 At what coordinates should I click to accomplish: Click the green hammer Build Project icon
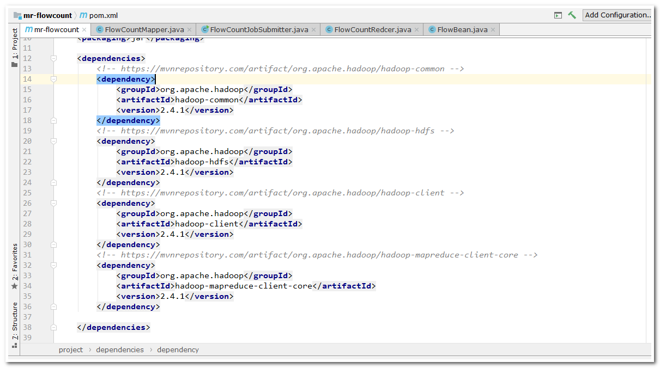click(x=572, y=15)
